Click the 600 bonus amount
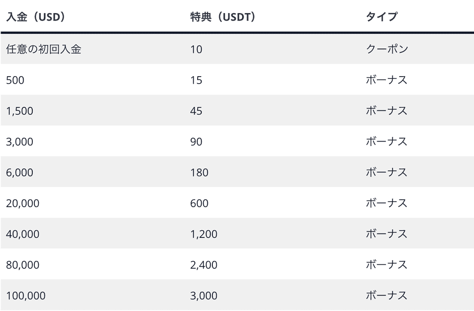The image size is (474, 311). (199, 204)
